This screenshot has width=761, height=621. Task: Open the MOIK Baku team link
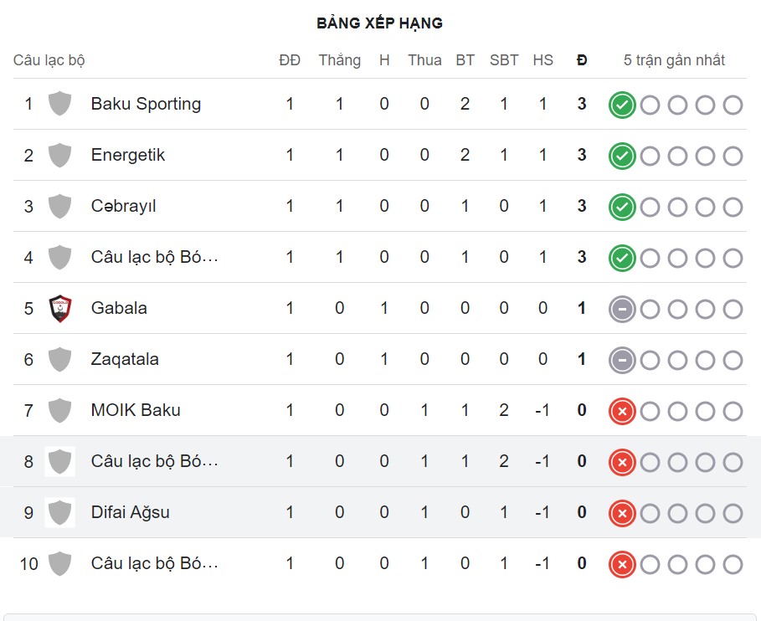pos(136,410)
